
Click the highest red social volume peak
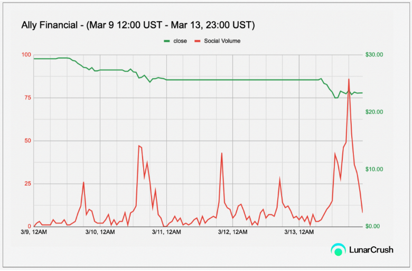[349, 79]
